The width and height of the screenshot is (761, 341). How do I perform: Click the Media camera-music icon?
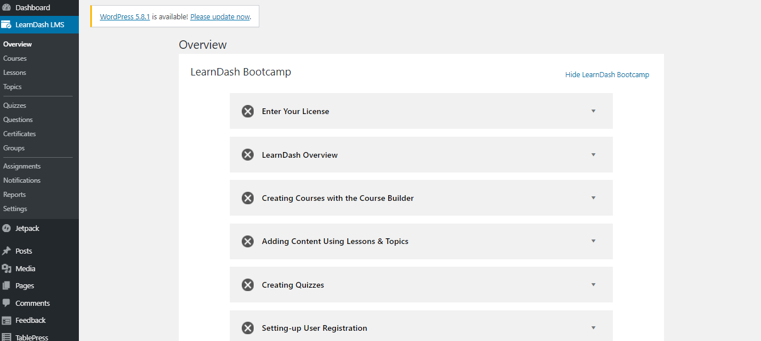(x=6, y=269)
